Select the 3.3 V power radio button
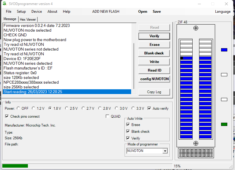Screen dimensions: 235x170 [133, 109]
